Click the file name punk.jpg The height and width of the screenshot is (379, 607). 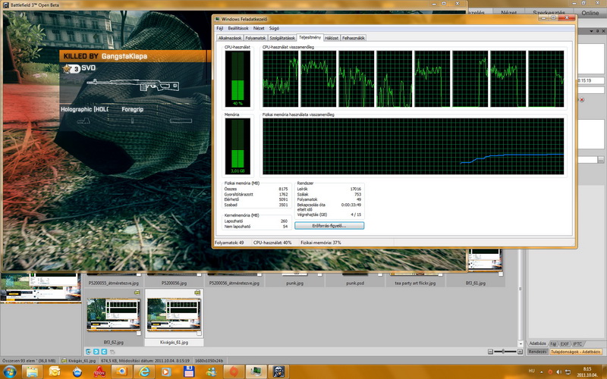point(294,283)
